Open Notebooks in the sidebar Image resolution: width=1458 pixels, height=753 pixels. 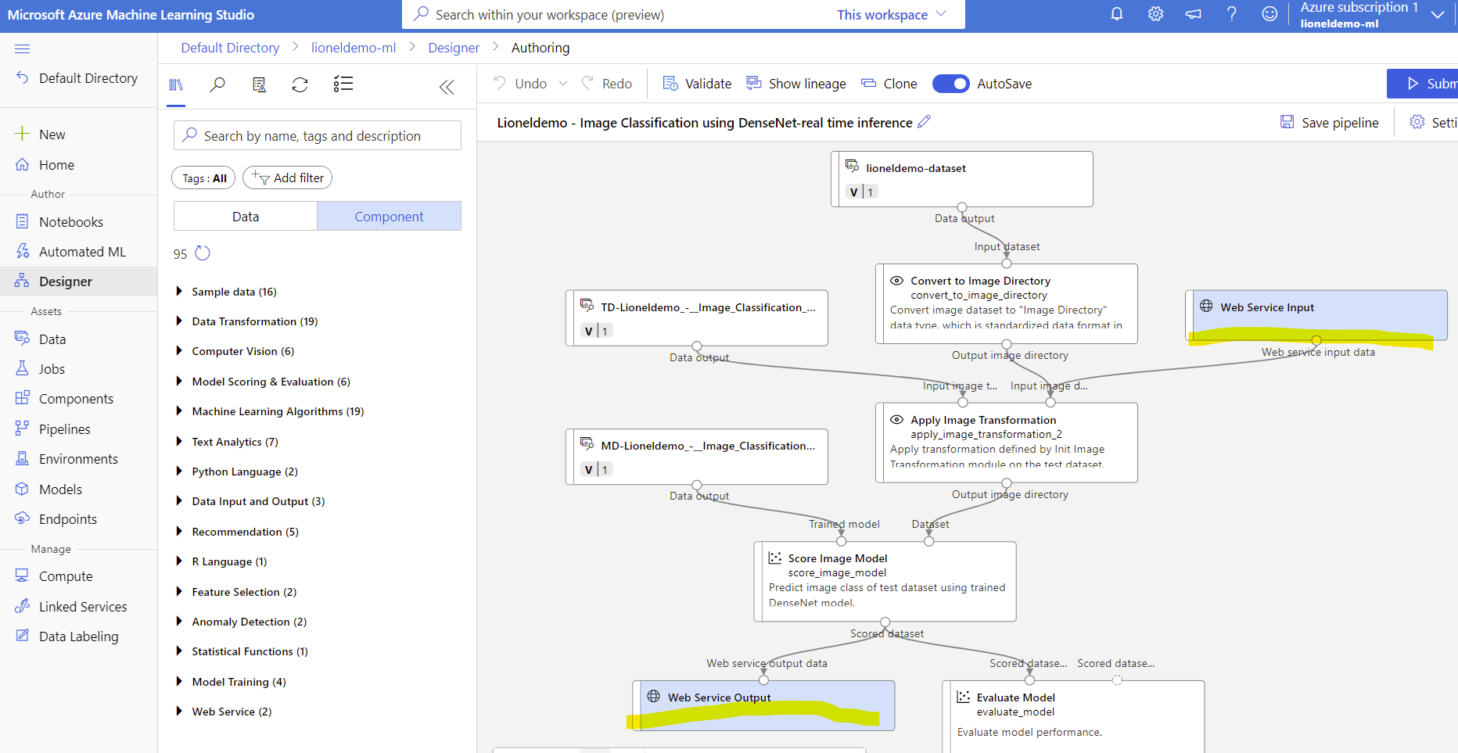click(70, 222)
